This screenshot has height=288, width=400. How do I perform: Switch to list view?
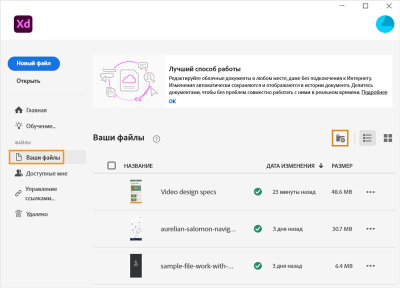tap(367, 138)
